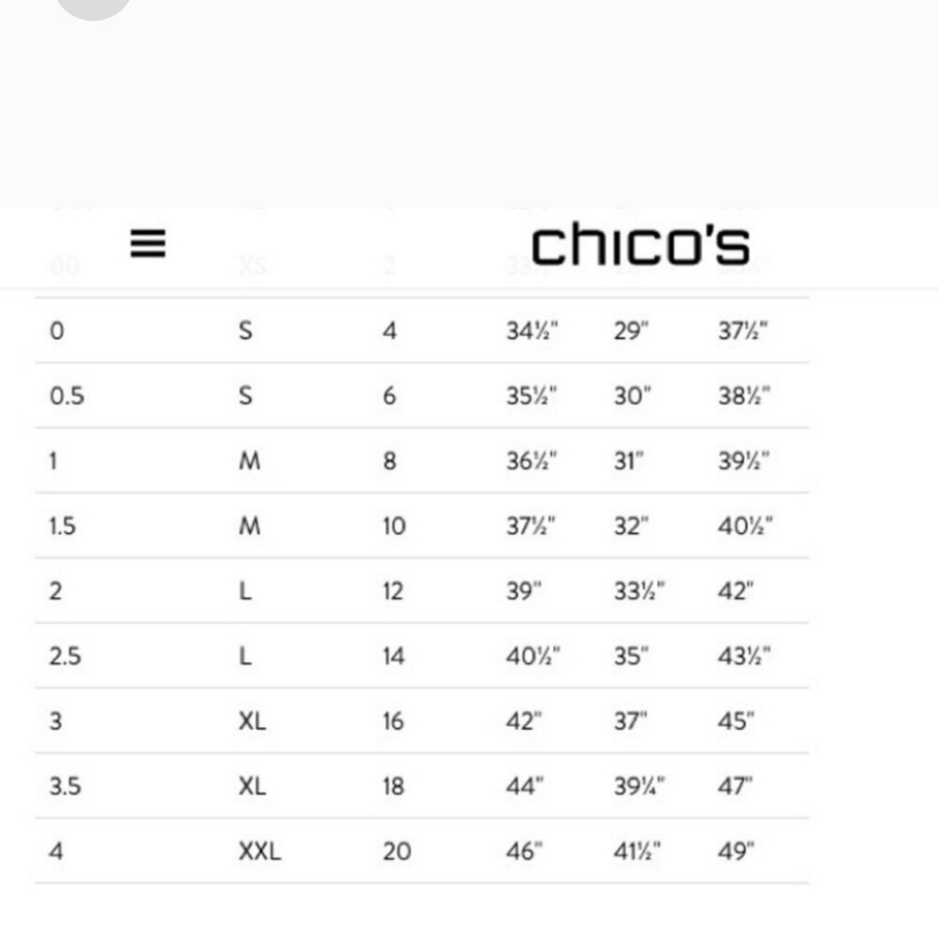Select the 12 in the numeric size column
Image resolution: width=939 pixels, height=942 pixels.
tap(392, 591)
